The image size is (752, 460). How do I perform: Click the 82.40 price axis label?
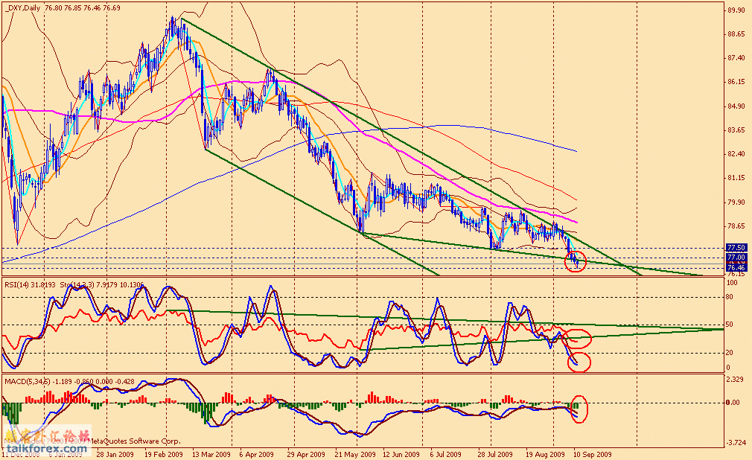736,154
